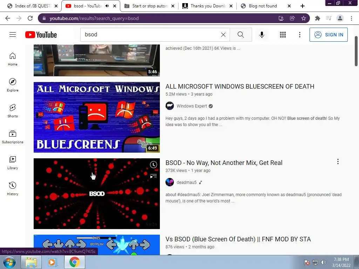Reload the page

pyautogui.click(x=30, y=18)
